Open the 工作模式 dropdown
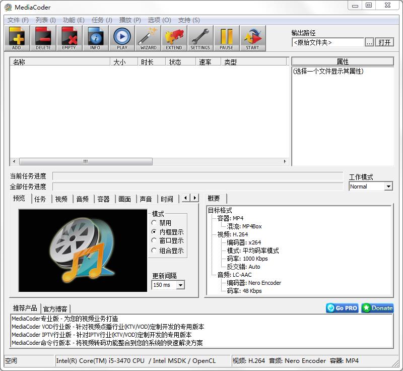 point(389,187)
